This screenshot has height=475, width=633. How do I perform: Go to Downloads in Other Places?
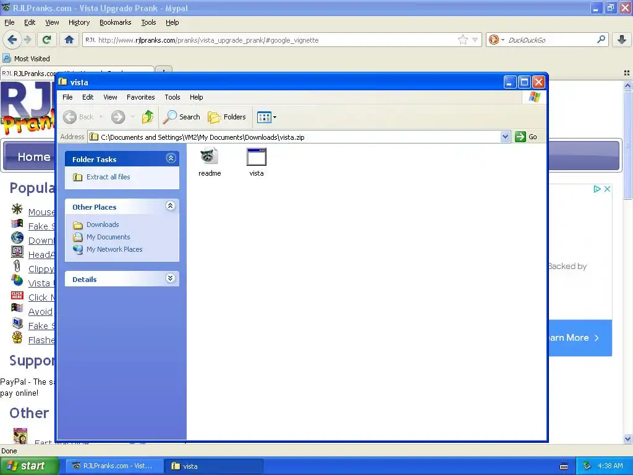(x=103, y=225)
